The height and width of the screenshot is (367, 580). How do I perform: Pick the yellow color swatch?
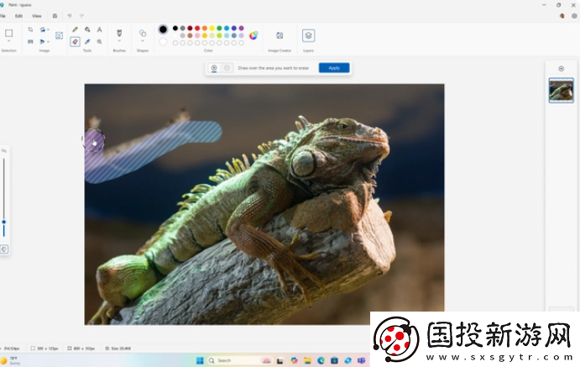[x=212, y=28]
